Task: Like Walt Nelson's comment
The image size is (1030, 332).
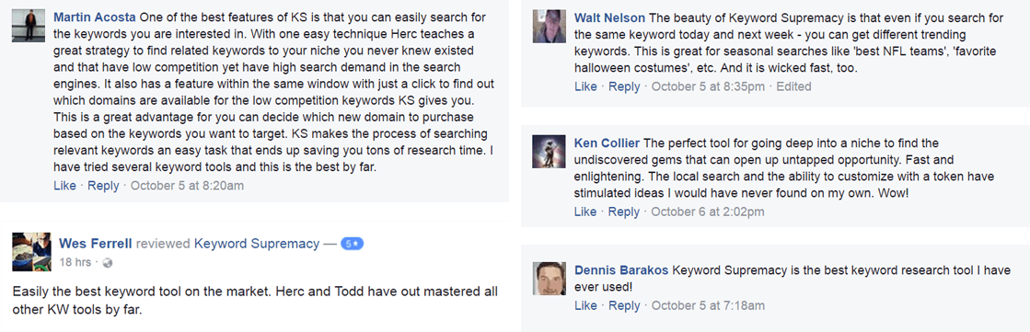Action: click(585, 86)
